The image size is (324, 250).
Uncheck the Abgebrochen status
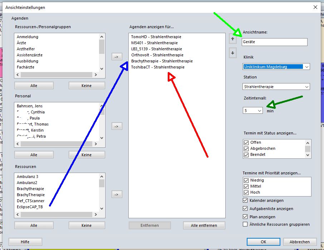[246, 149]
